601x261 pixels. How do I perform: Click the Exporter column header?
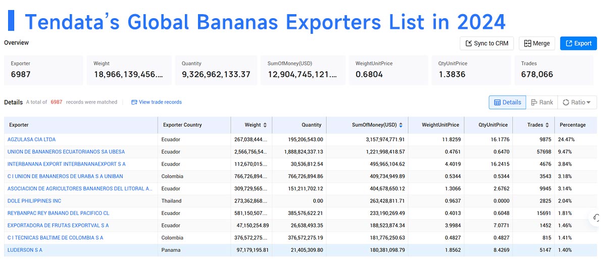(81, 125)
